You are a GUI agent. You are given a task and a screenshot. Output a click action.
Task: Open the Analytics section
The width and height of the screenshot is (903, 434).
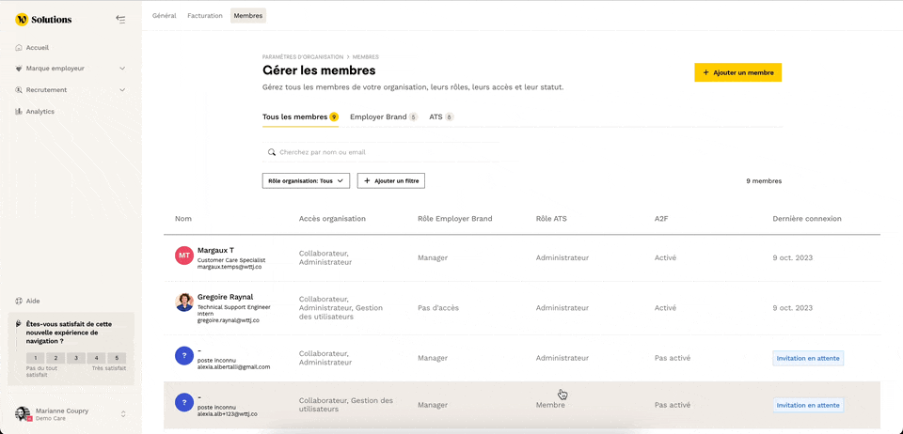tap(40, 111)
